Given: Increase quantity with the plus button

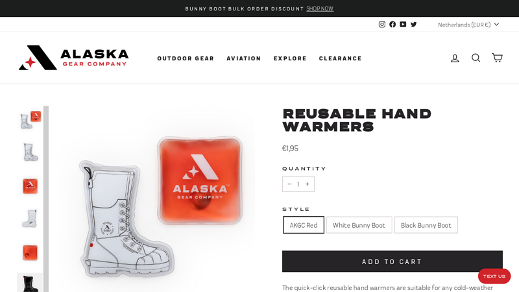Looking at the screenshot, I should pyautogui.click(x=307, y=184).
